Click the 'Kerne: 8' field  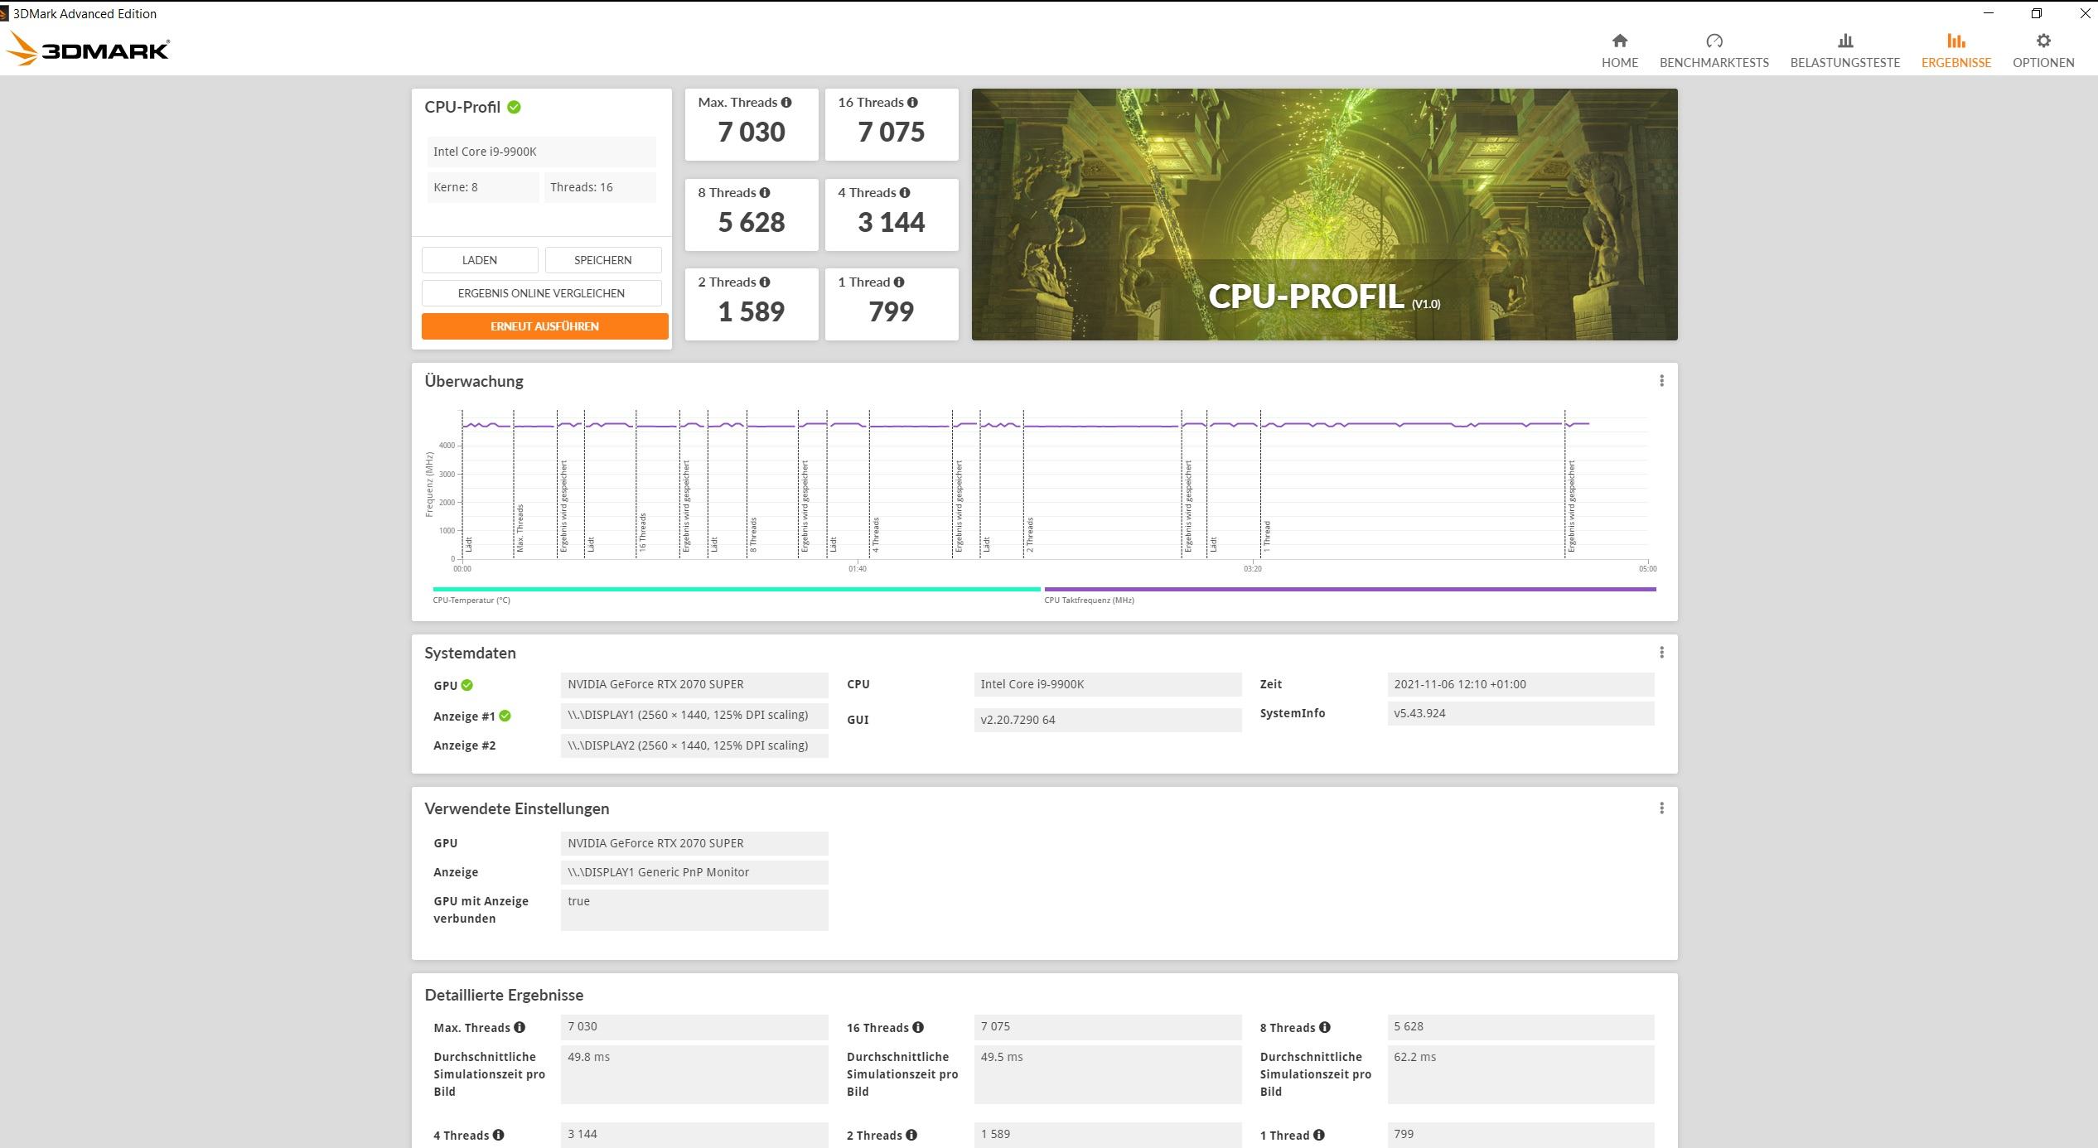(483, 187)
